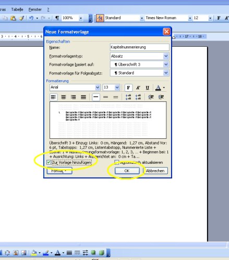Toggle left alignment button in dialog
Image resolution: width=229 pixels, height=260 pixels.
[53, 97]
